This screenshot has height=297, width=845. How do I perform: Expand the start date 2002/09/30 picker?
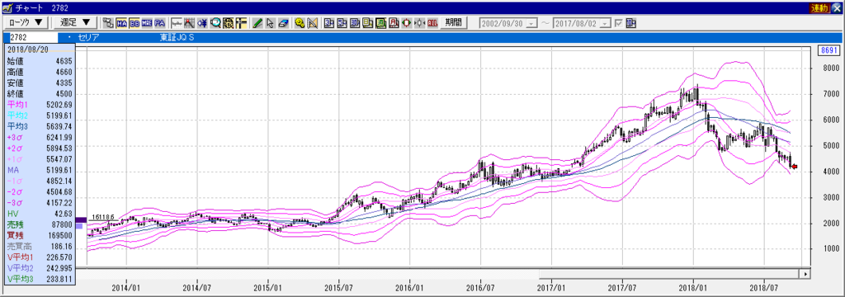click(532, 24)
